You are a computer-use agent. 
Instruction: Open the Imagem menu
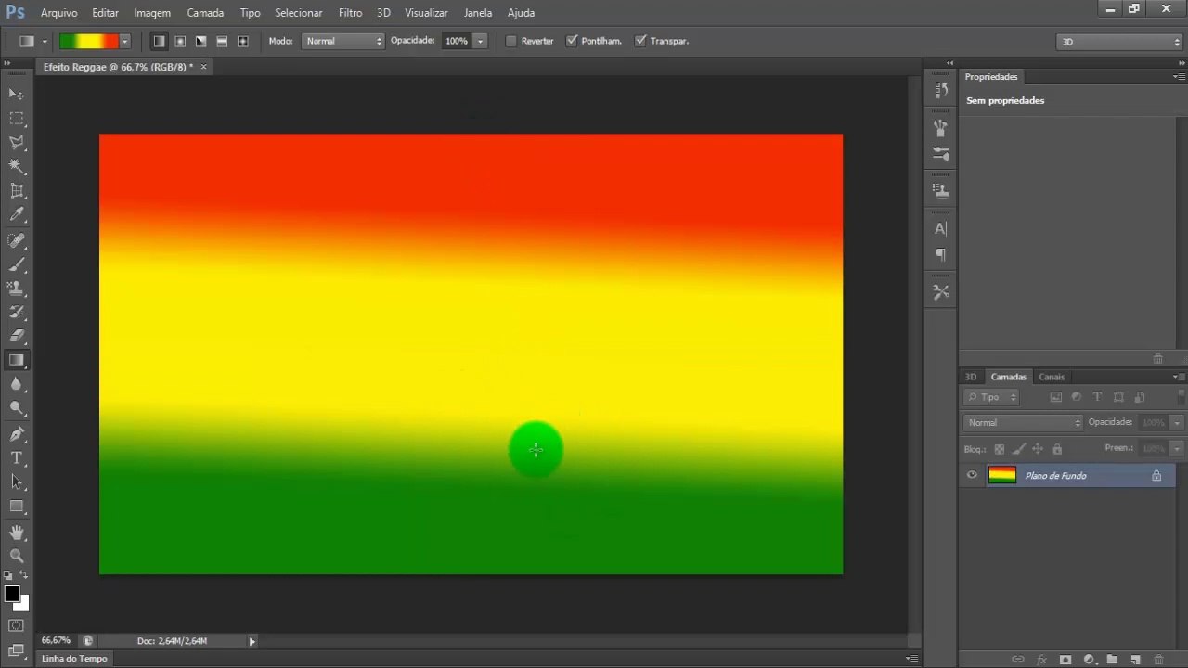point(152,13)
